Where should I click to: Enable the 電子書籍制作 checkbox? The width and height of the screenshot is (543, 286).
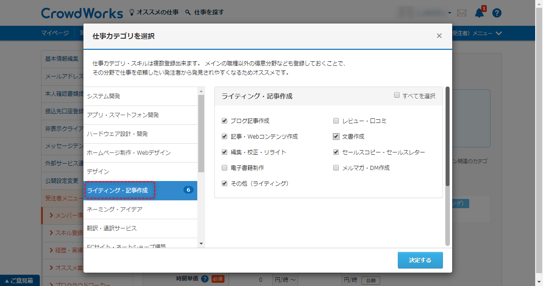[224, 168]
